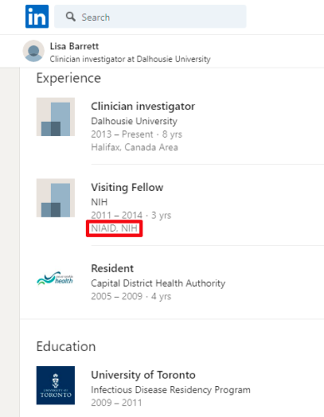Click the Dalhousie University company logo
The width and height of the screenshot is (324, 417).
[x=56, y=117]
